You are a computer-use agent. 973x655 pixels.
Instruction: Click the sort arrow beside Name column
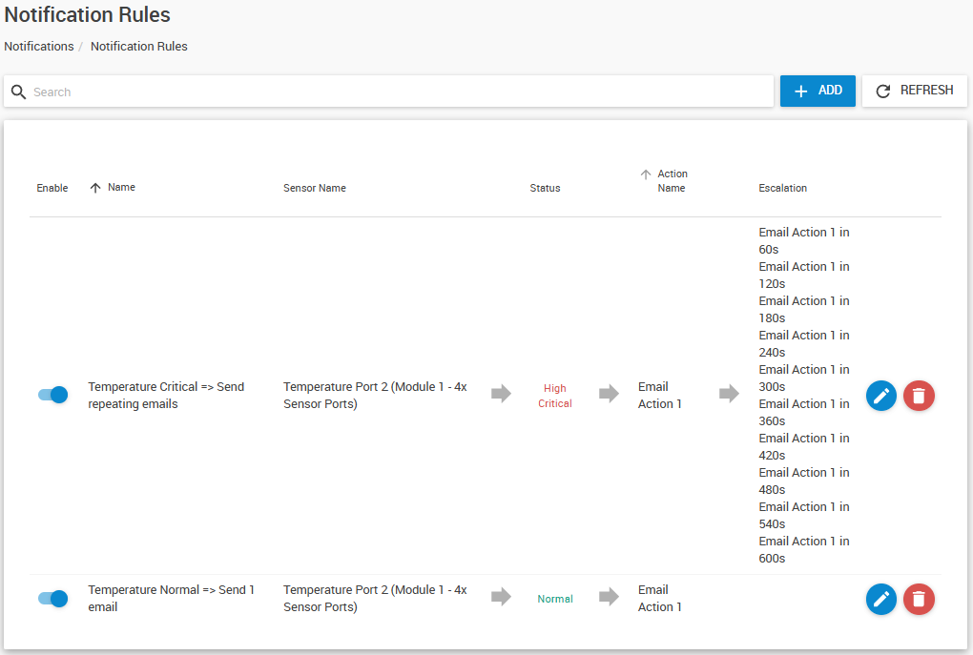95,188
